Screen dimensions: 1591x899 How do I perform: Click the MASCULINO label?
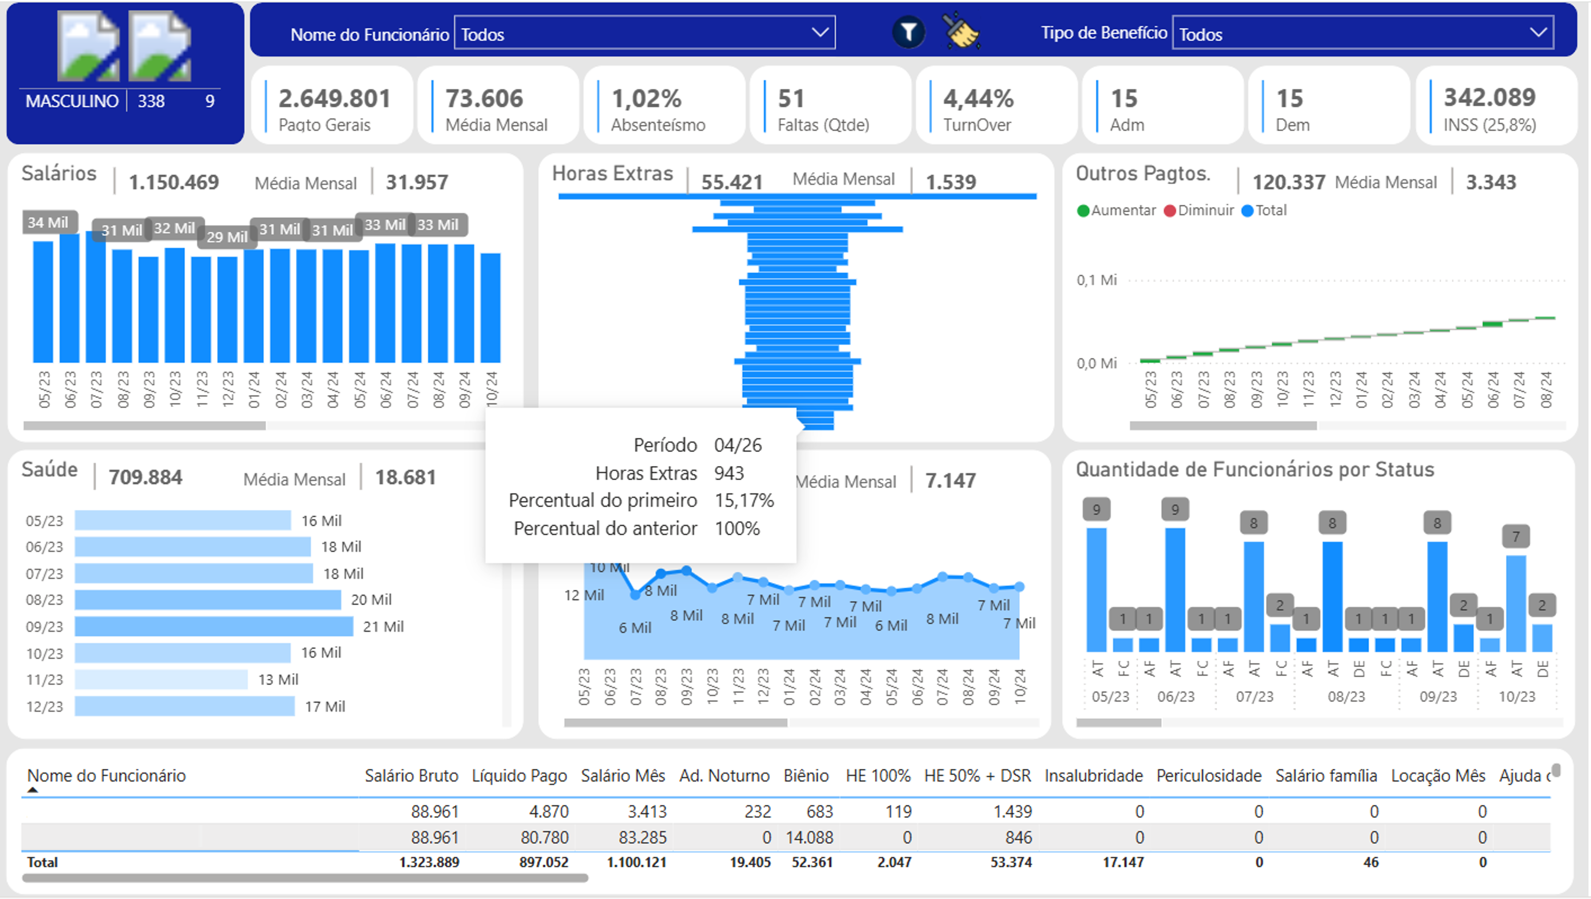tap(72, 101)
